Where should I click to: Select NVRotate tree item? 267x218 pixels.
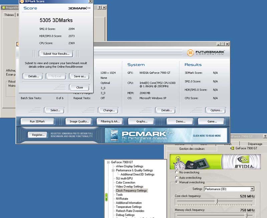point(122,199)
